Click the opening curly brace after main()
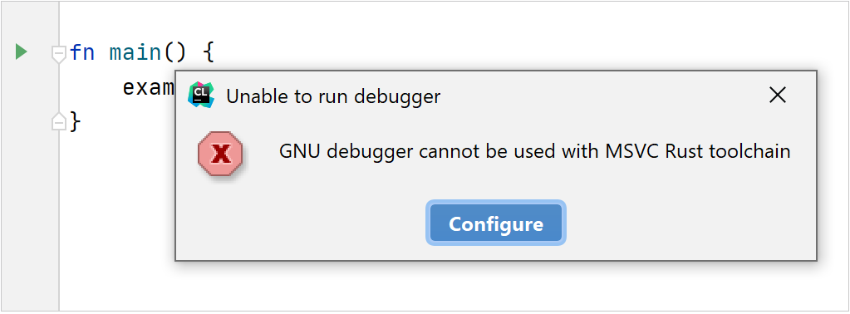 (x=208, y=53)
